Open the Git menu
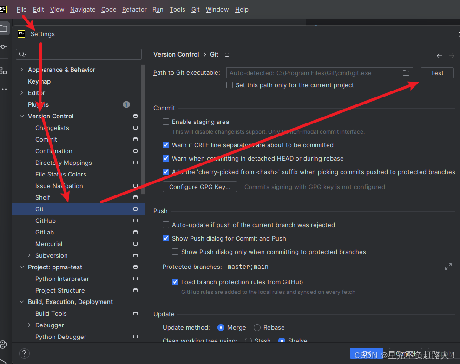This screenshot has width=460, height=364. [195, 9]
